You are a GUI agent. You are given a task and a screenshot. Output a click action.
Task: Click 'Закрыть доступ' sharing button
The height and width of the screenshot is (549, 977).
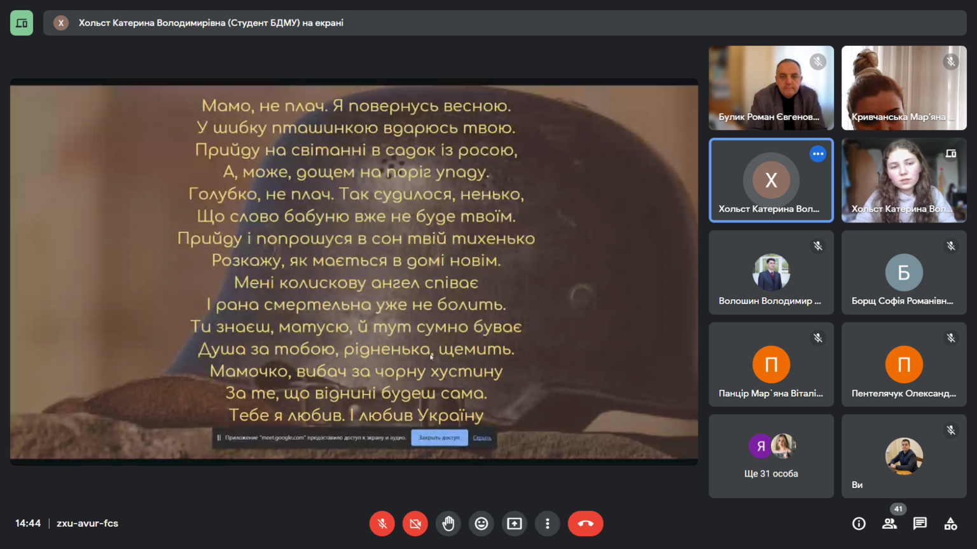(x=439, y=438)
